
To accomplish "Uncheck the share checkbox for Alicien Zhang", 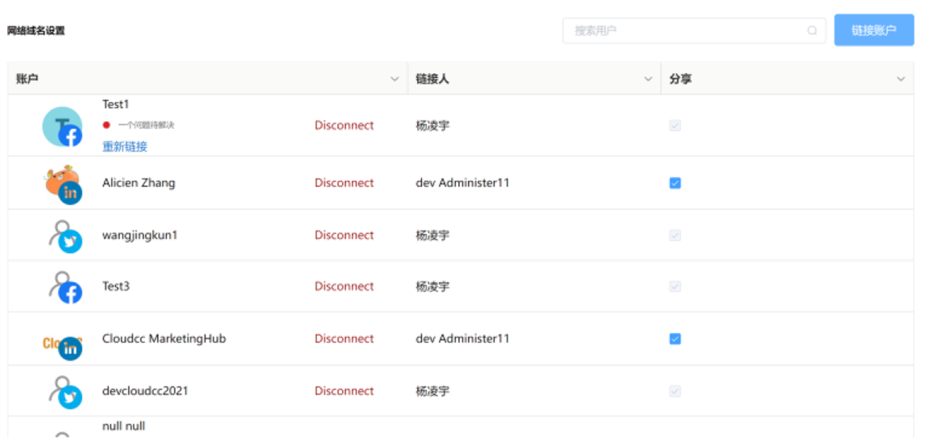I will [675, 183].
